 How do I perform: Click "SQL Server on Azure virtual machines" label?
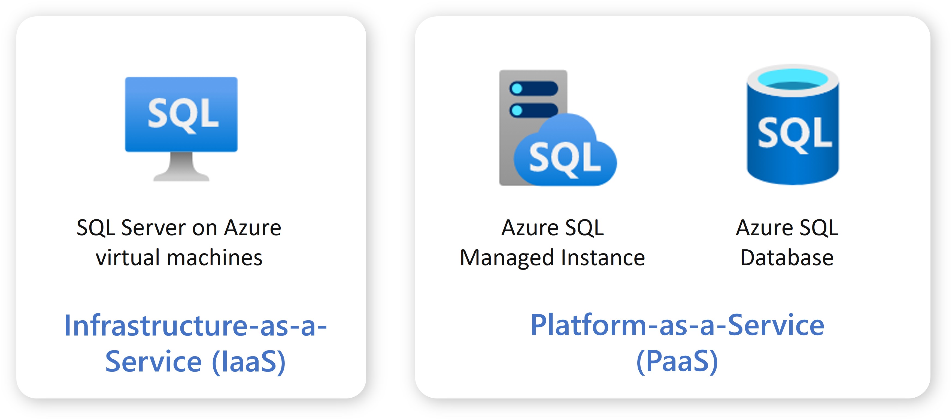[x=179, y=243]
